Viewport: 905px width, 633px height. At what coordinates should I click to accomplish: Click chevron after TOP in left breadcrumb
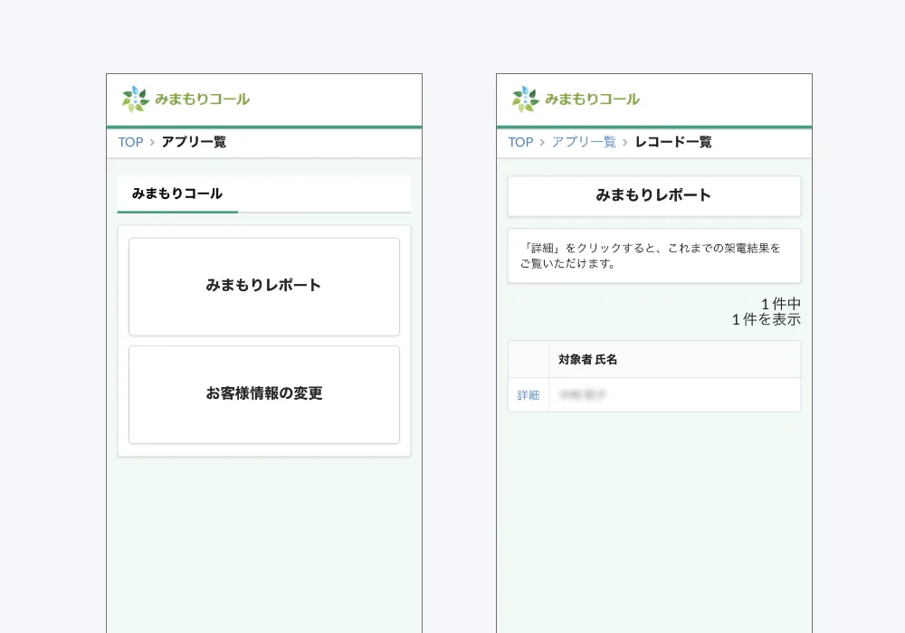pyautogui.click(x=152, y=142)
